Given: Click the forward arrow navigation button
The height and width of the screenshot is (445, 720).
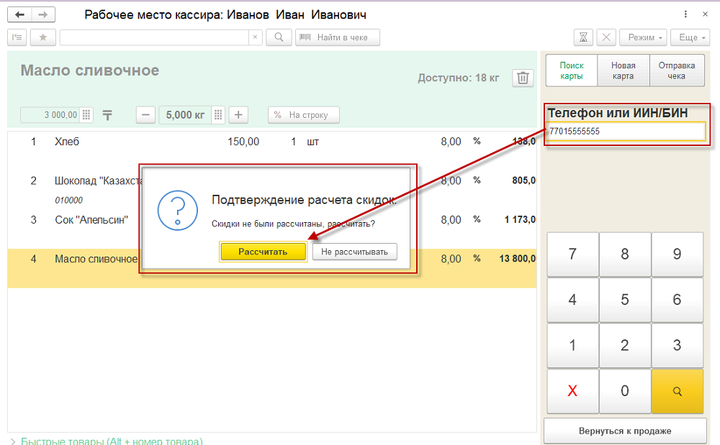Looking at the screenshot, I should (44, 15).
